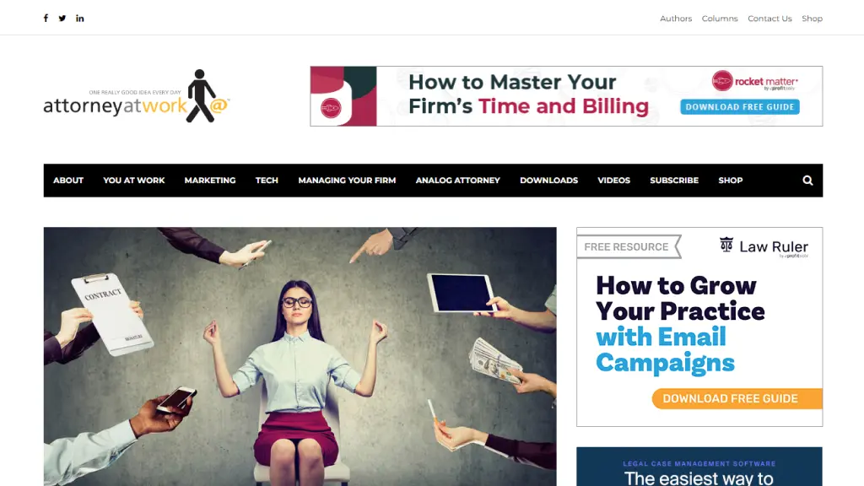Viewport: 864px width, 486px height.
Task: Click the search magnifier icon
Action: [x=807, y=181]
